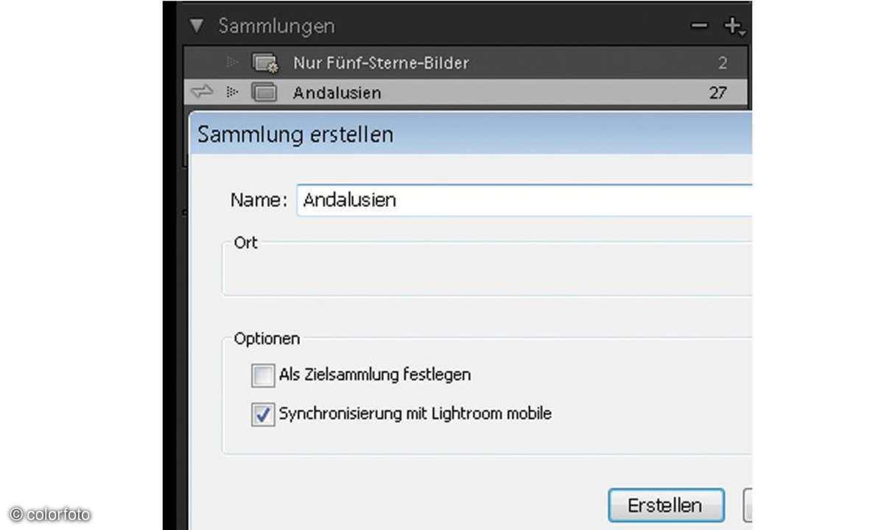Click the Sammlung erstellen dialog title bar
The image size is (884, 530).
point(471,135)
